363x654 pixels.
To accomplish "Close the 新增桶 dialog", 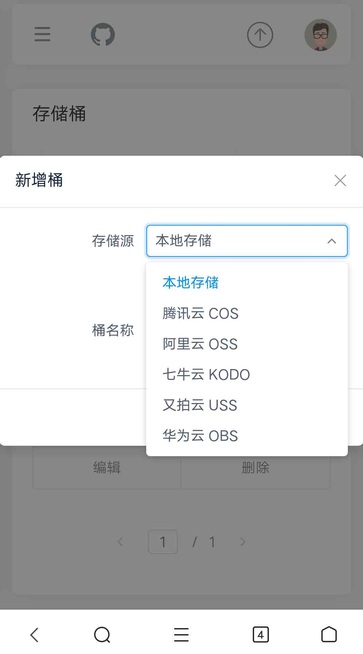I will [x=340, y=181].
